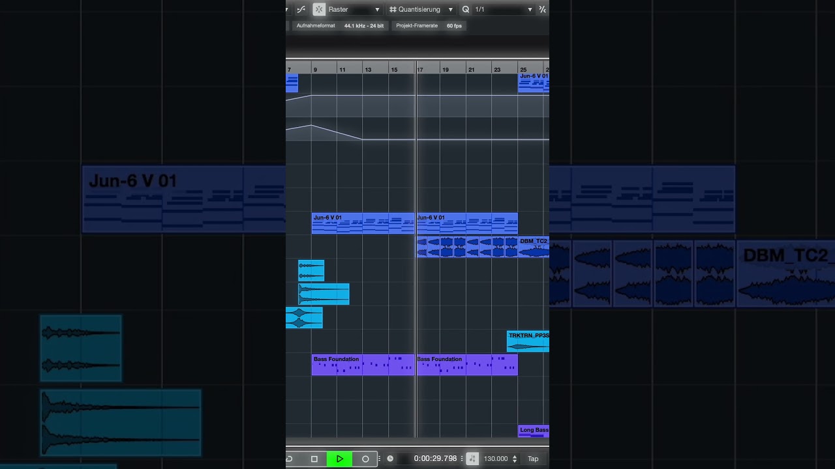
Task: Click ruler at bar 9
Action: coord(315,69)
